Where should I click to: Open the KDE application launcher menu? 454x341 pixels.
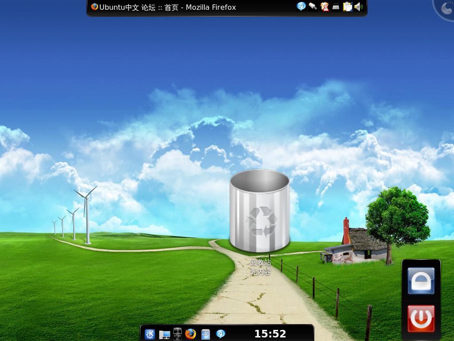pos(150,334)
